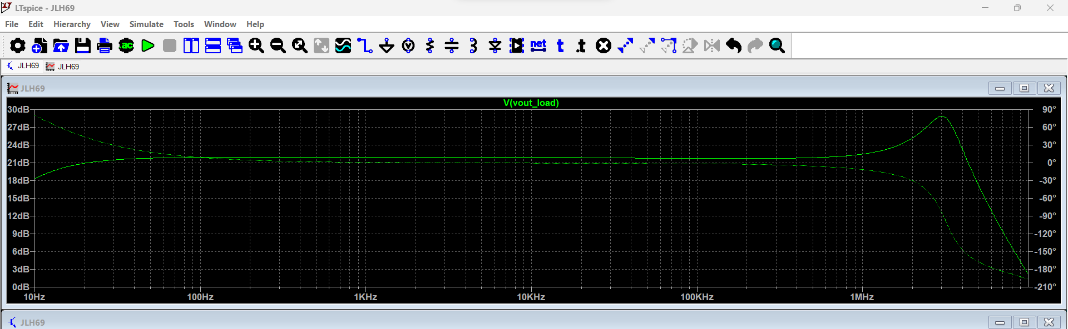Screen dimensions: 1068x329
Task: Click the 1MHz frequency axis label
Action: 862,297
